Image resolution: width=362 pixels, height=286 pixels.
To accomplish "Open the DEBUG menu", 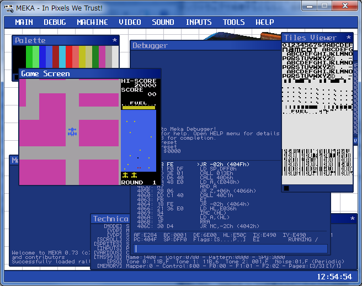I will pos(55,22).
